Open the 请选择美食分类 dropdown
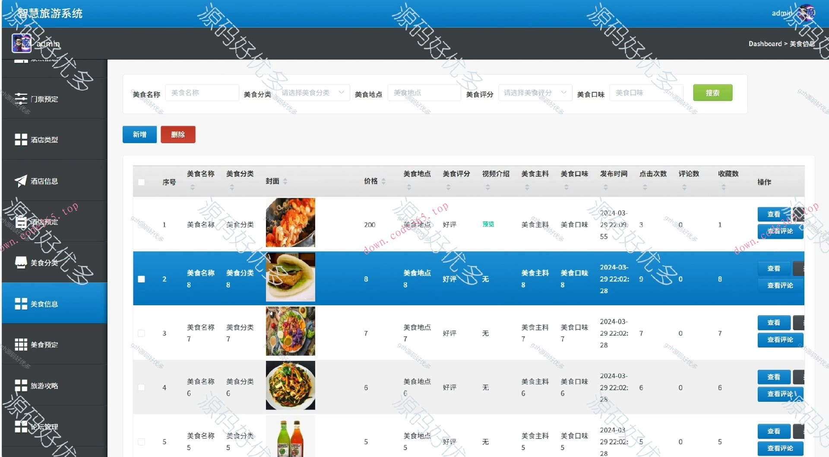829x457 pixels. click(313, 92)
